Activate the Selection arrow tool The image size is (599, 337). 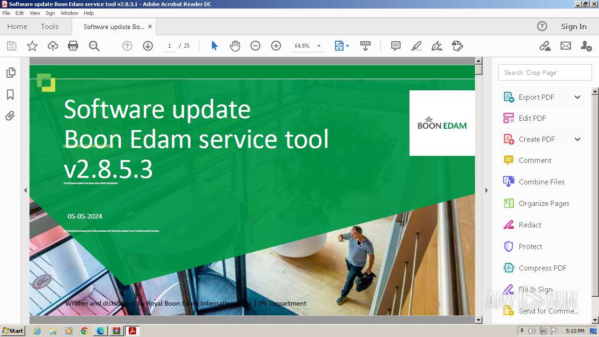(214, 46)
